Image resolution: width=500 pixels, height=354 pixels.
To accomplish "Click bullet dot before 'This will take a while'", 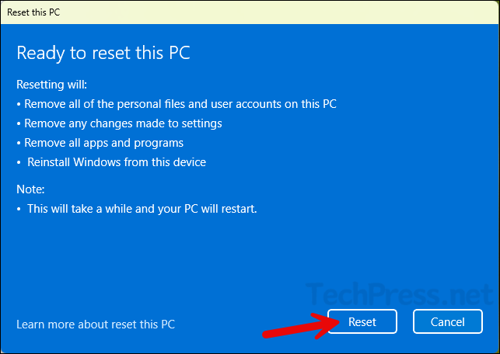I will [19, 209].
